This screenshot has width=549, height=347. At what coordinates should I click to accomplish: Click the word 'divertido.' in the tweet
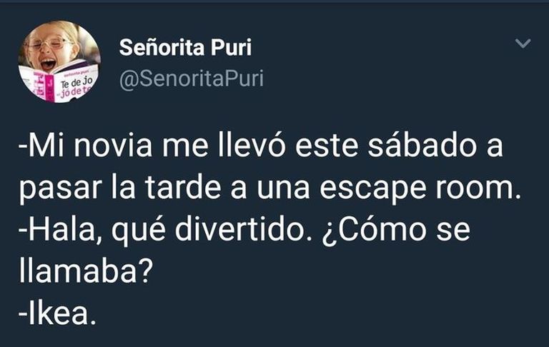[243, 229]
